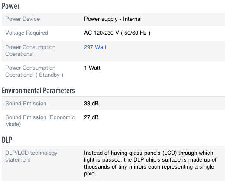Image resolution: width=227 pixels, height=182 pixels.
Task: Click the Voltage Required label
Action: pos(26,33)
